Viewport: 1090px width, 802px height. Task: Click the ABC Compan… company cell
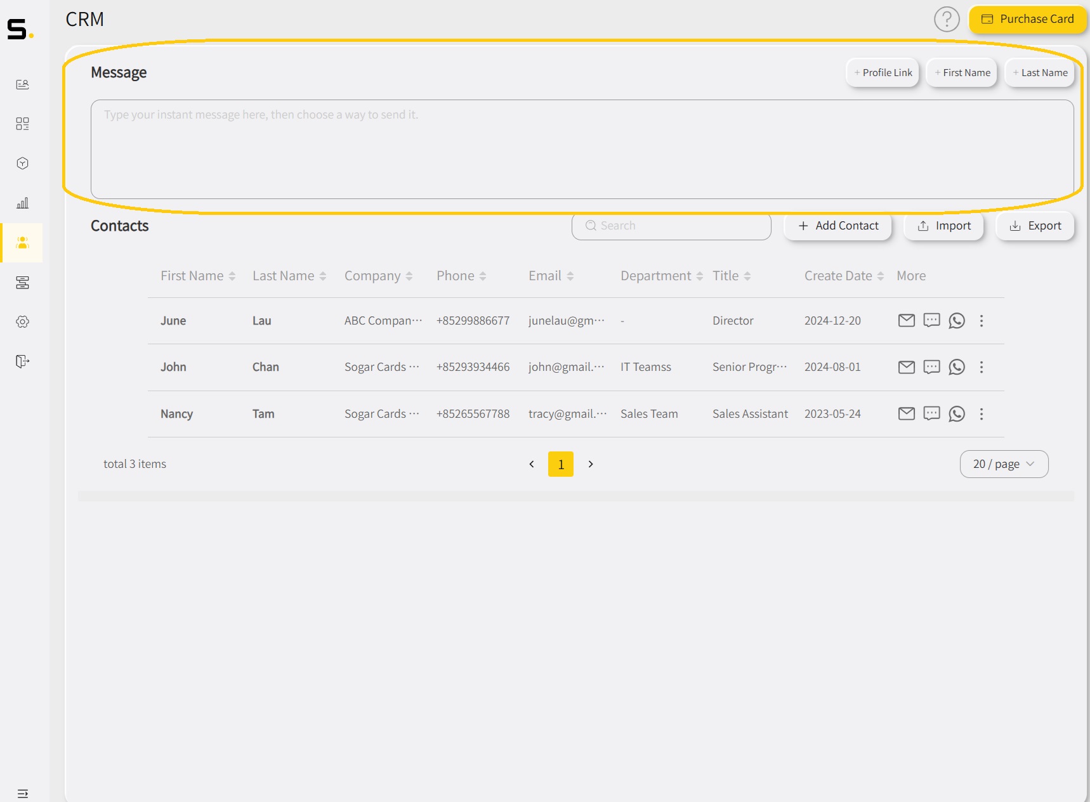[x=383, y=321]
